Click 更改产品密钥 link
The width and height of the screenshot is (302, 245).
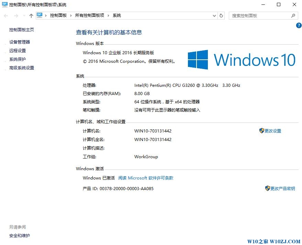tap(282, 188)
